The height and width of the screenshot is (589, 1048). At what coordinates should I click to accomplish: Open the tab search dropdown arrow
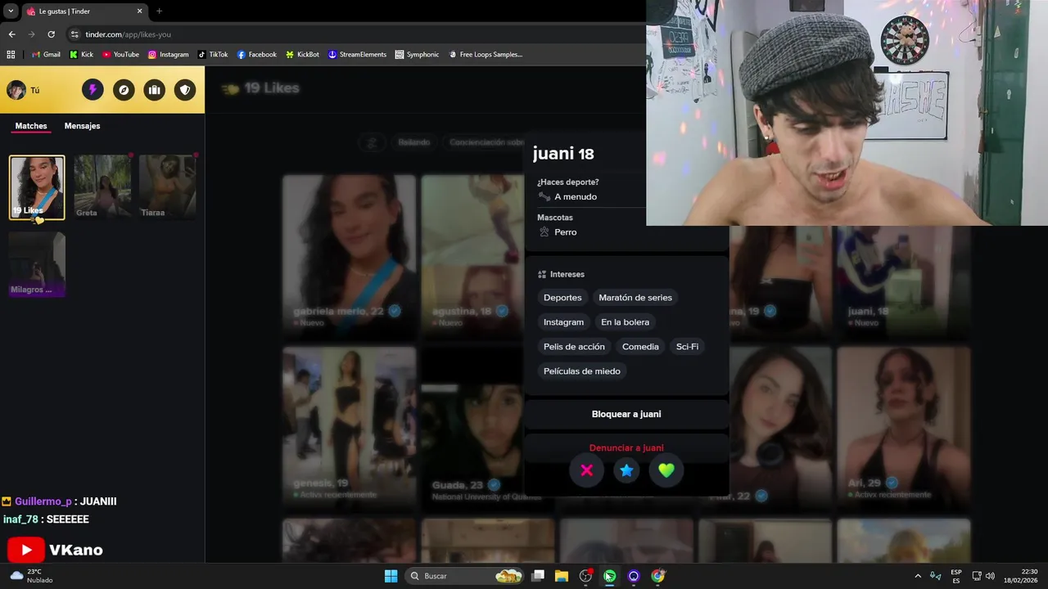point(11,11)
